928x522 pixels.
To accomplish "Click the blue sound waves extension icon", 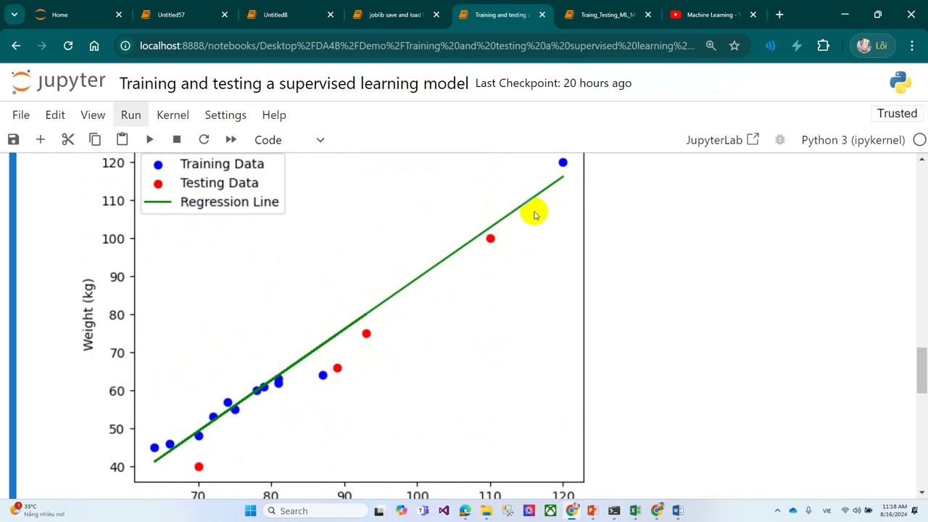I will (770, 46).
